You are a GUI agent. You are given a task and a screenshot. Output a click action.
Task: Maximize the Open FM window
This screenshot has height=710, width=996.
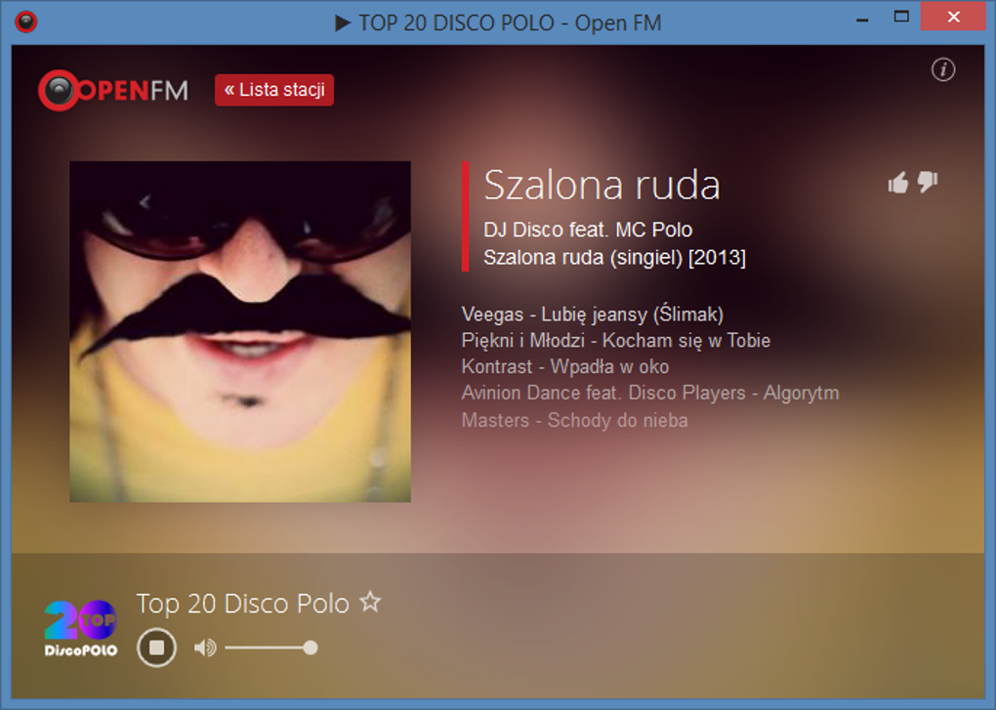[x=901, y=18]
